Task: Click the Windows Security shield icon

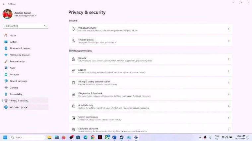Action: 73,29
